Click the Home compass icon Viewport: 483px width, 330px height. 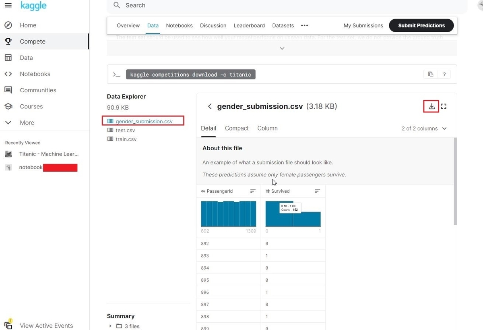pos(8,25)
